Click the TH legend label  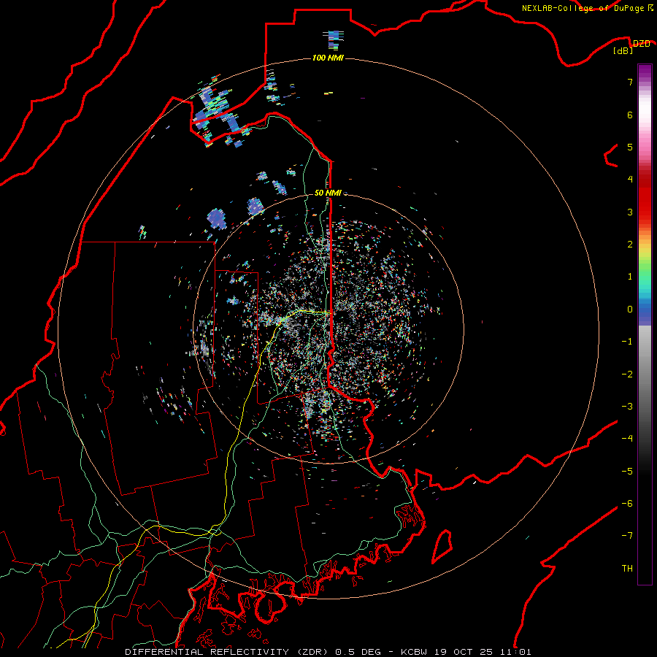coord(627,569)
